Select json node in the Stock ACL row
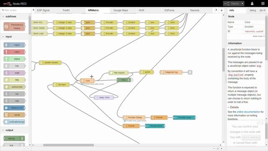This screenshot has width=268, height=151. (x=88, y=22)
